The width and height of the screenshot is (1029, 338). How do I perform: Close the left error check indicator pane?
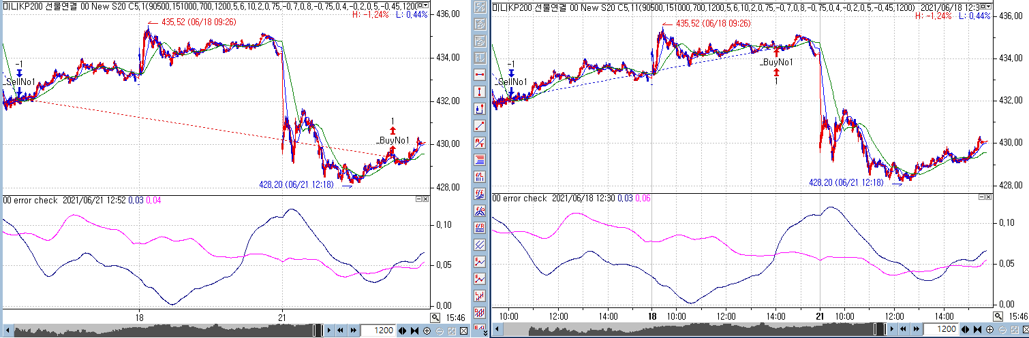point(426,199)
